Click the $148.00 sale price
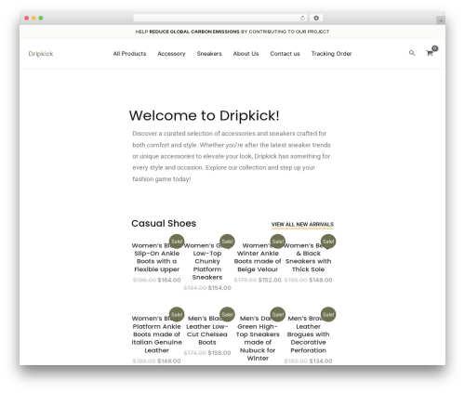This screenshot has width=465, height=393. 321,280
